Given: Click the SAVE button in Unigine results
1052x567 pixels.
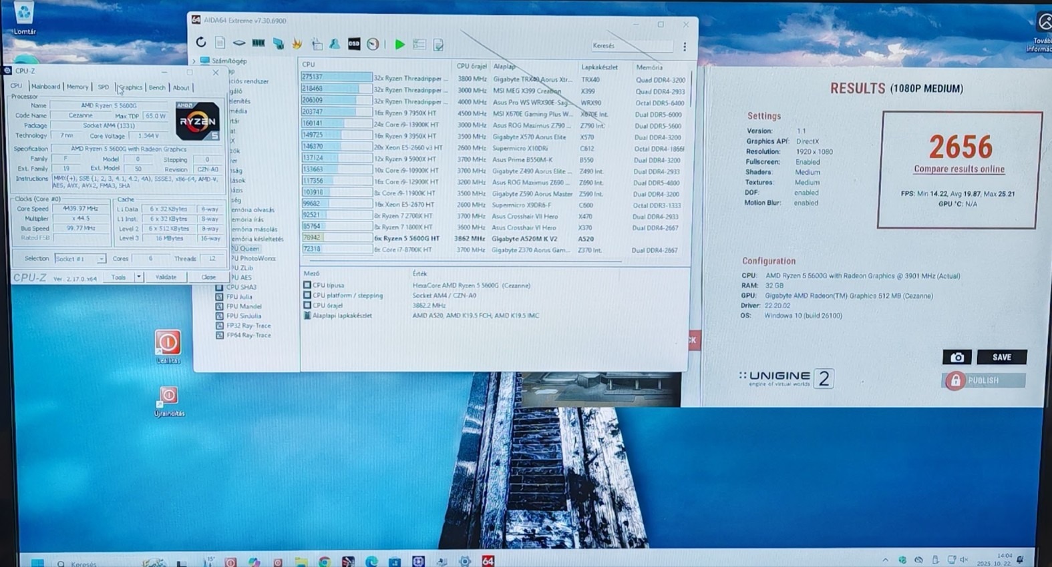Looking at the screenshot, I should click(1001, 358).
